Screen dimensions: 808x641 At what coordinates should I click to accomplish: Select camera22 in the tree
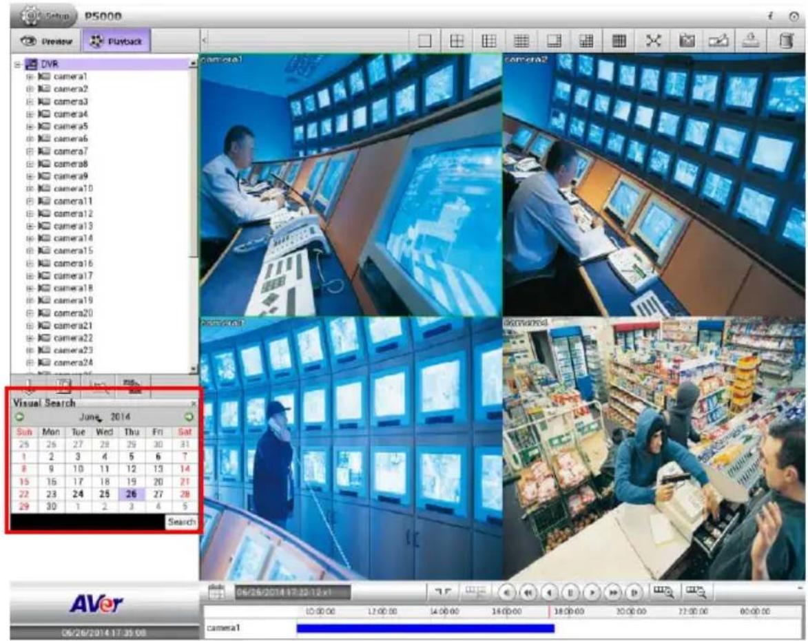point(73,338)
